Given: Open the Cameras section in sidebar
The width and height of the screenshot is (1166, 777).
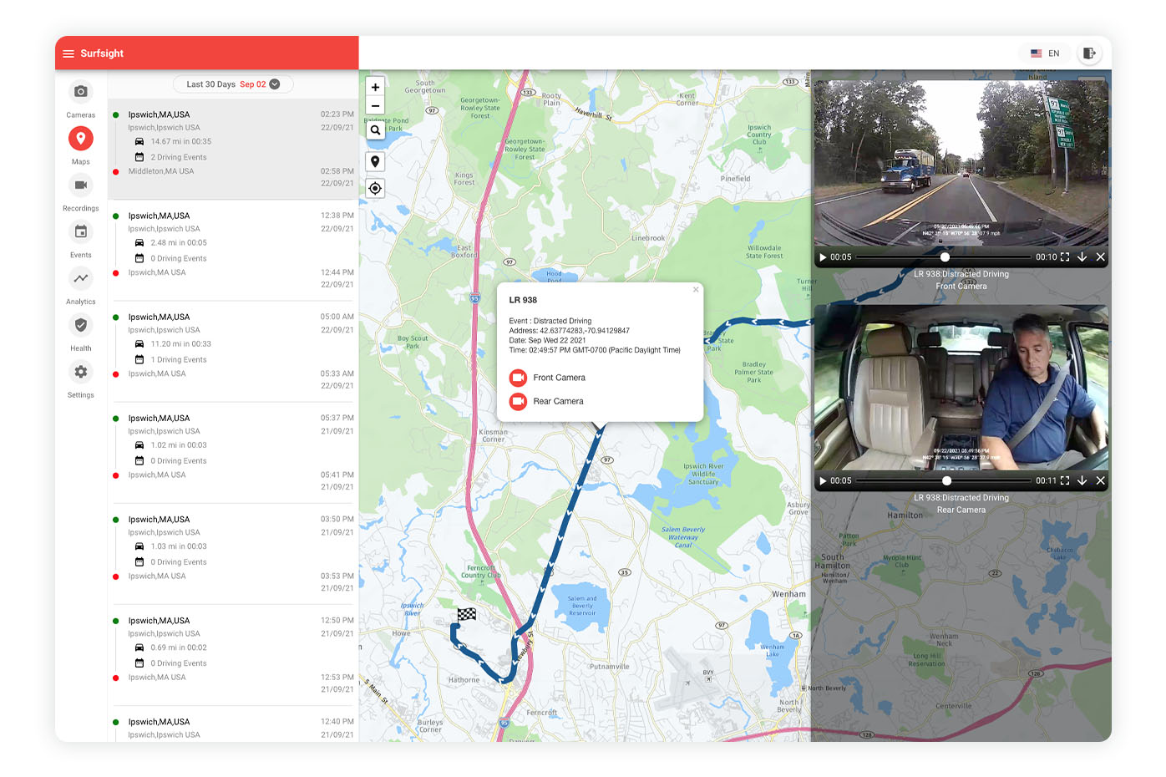Looking at the screenshot, I should [80, 92].
